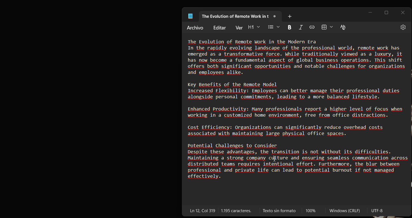Open the table options chevron
This screenshot has height=218, width=412.
point(331,27)
